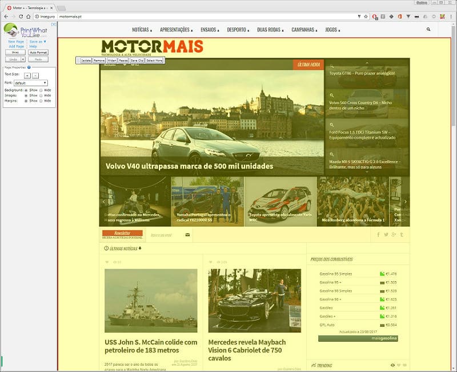Expand the Campanhas menu

[x=304, y=30]
